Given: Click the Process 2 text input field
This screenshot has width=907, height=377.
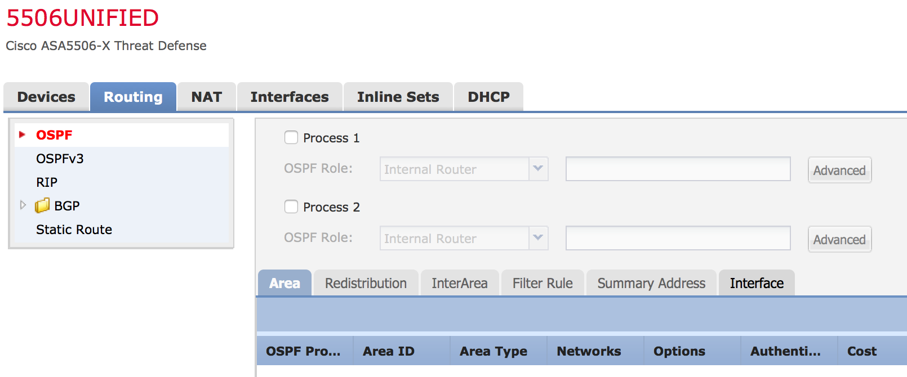Looking at the screenshot, I should coord(678,238).
